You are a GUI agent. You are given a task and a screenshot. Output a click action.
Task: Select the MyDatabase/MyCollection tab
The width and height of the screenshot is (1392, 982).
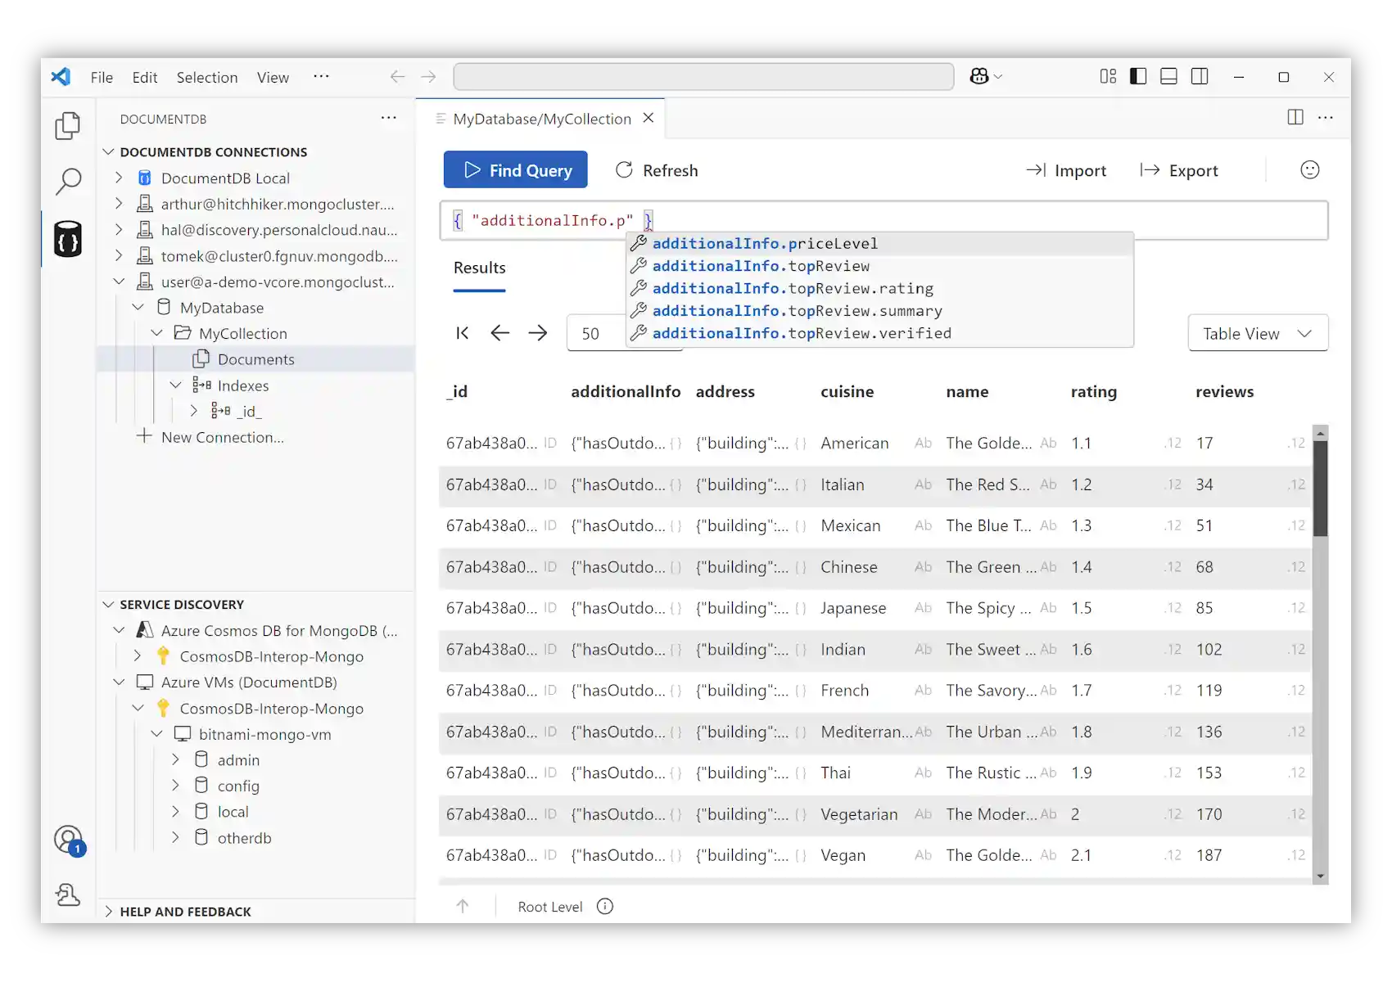[542, 118]
